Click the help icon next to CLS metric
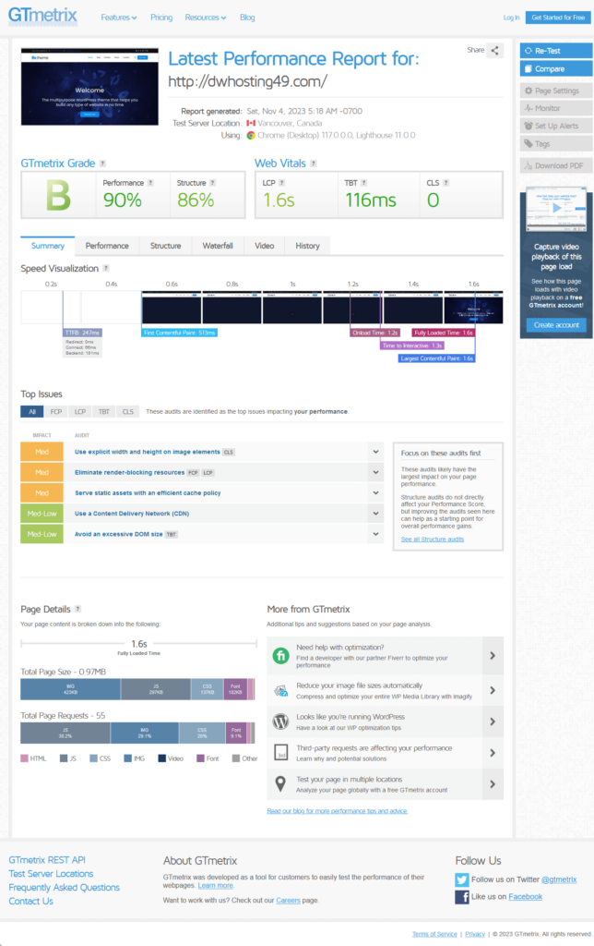The width and height of the screenshot is (594, 946). [445, 183]
